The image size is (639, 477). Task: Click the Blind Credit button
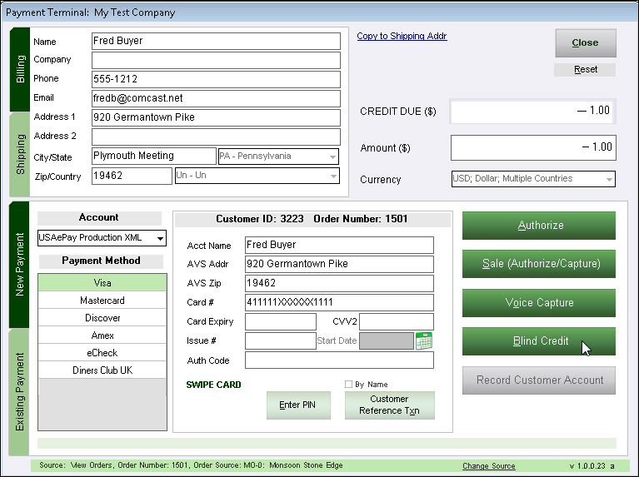[539, 341]
